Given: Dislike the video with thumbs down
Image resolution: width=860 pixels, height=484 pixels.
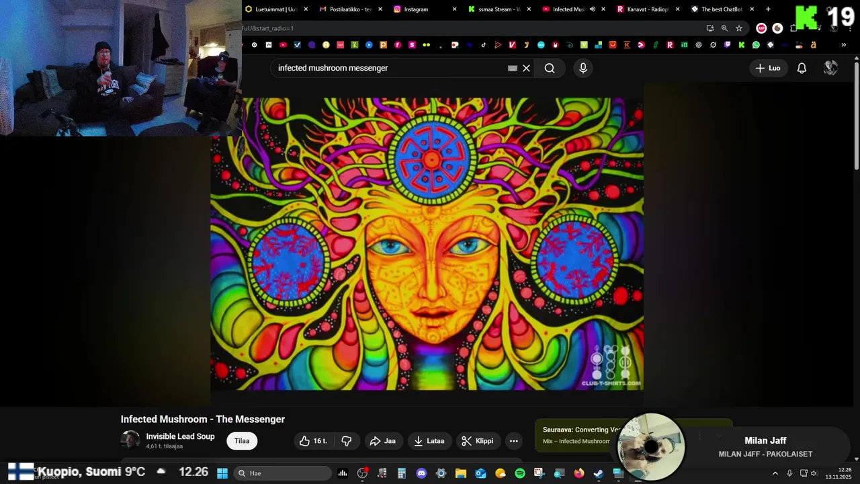Looking at the screenshot, I should 347,441.
